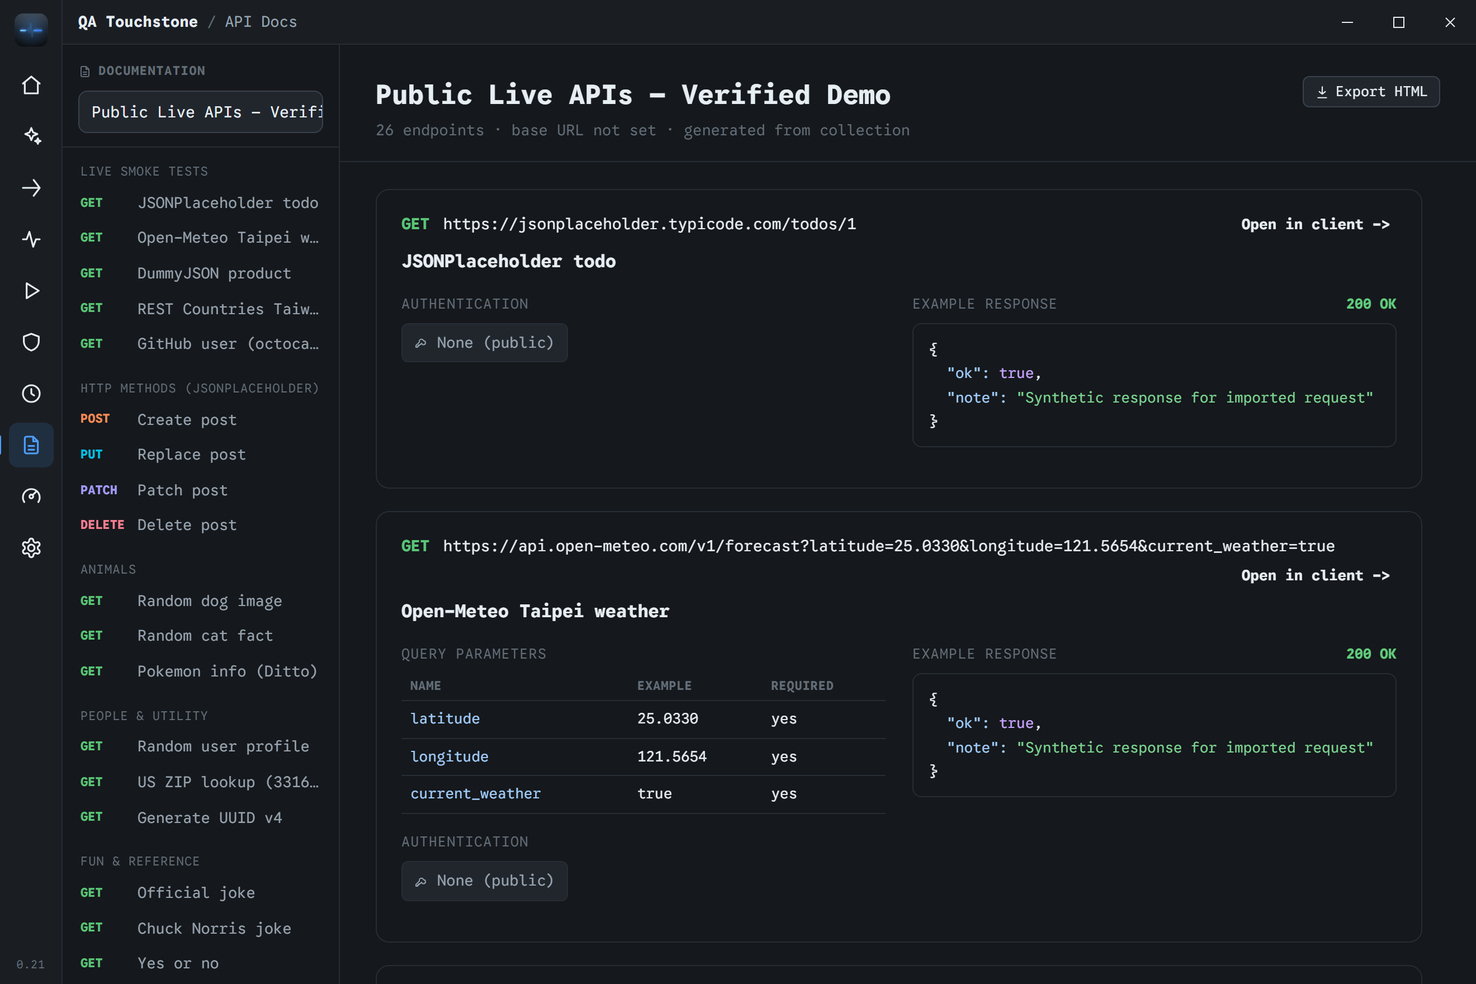Open the arrow request client icon

31,188
